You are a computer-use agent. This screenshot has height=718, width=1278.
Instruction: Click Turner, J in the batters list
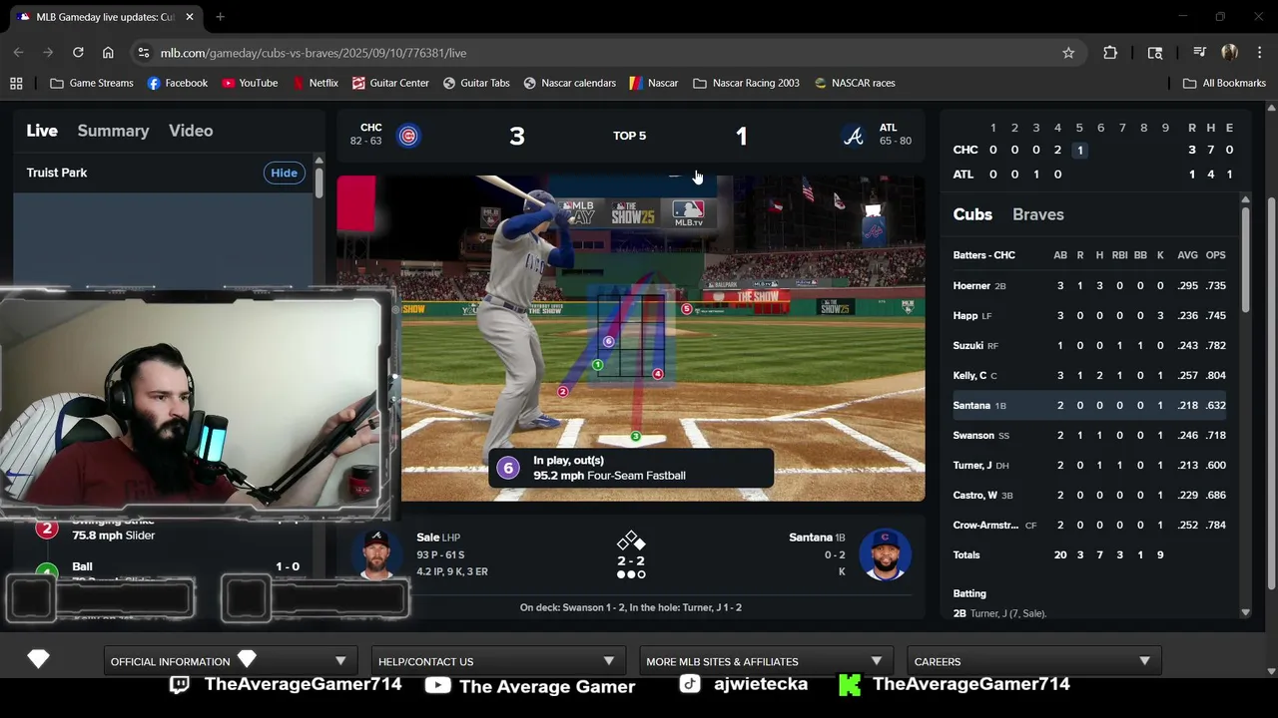(971, 465)
